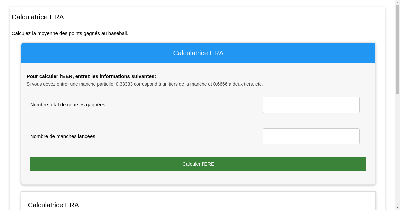Viewport: 400px width, 210px height.
Task: Click the scrollbar down arrow
Action: click(x=397, y=208)
